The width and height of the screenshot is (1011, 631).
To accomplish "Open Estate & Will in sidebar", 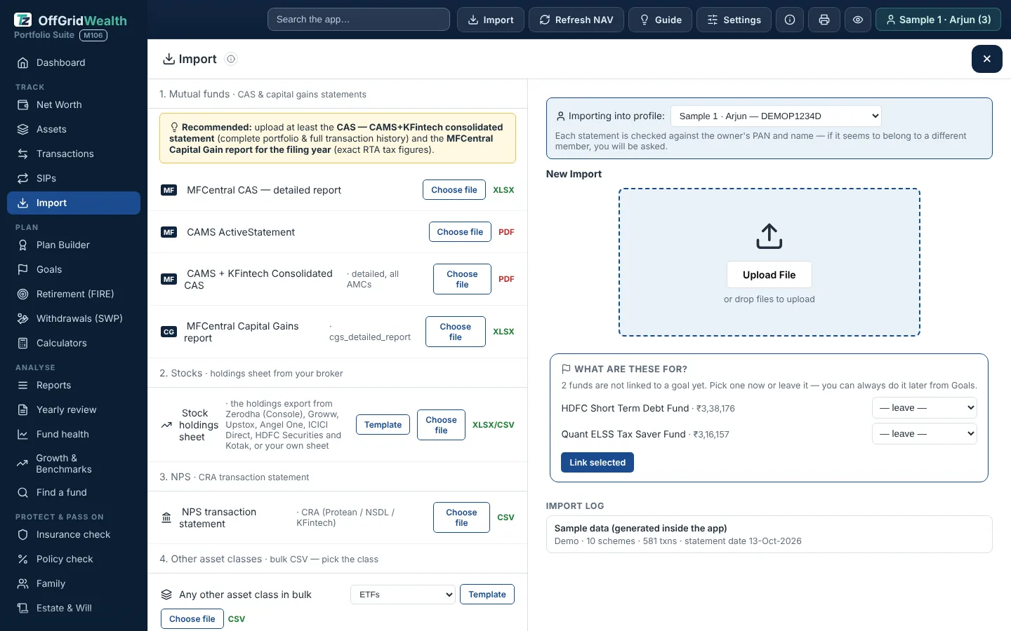I will [x=74, y=608].
